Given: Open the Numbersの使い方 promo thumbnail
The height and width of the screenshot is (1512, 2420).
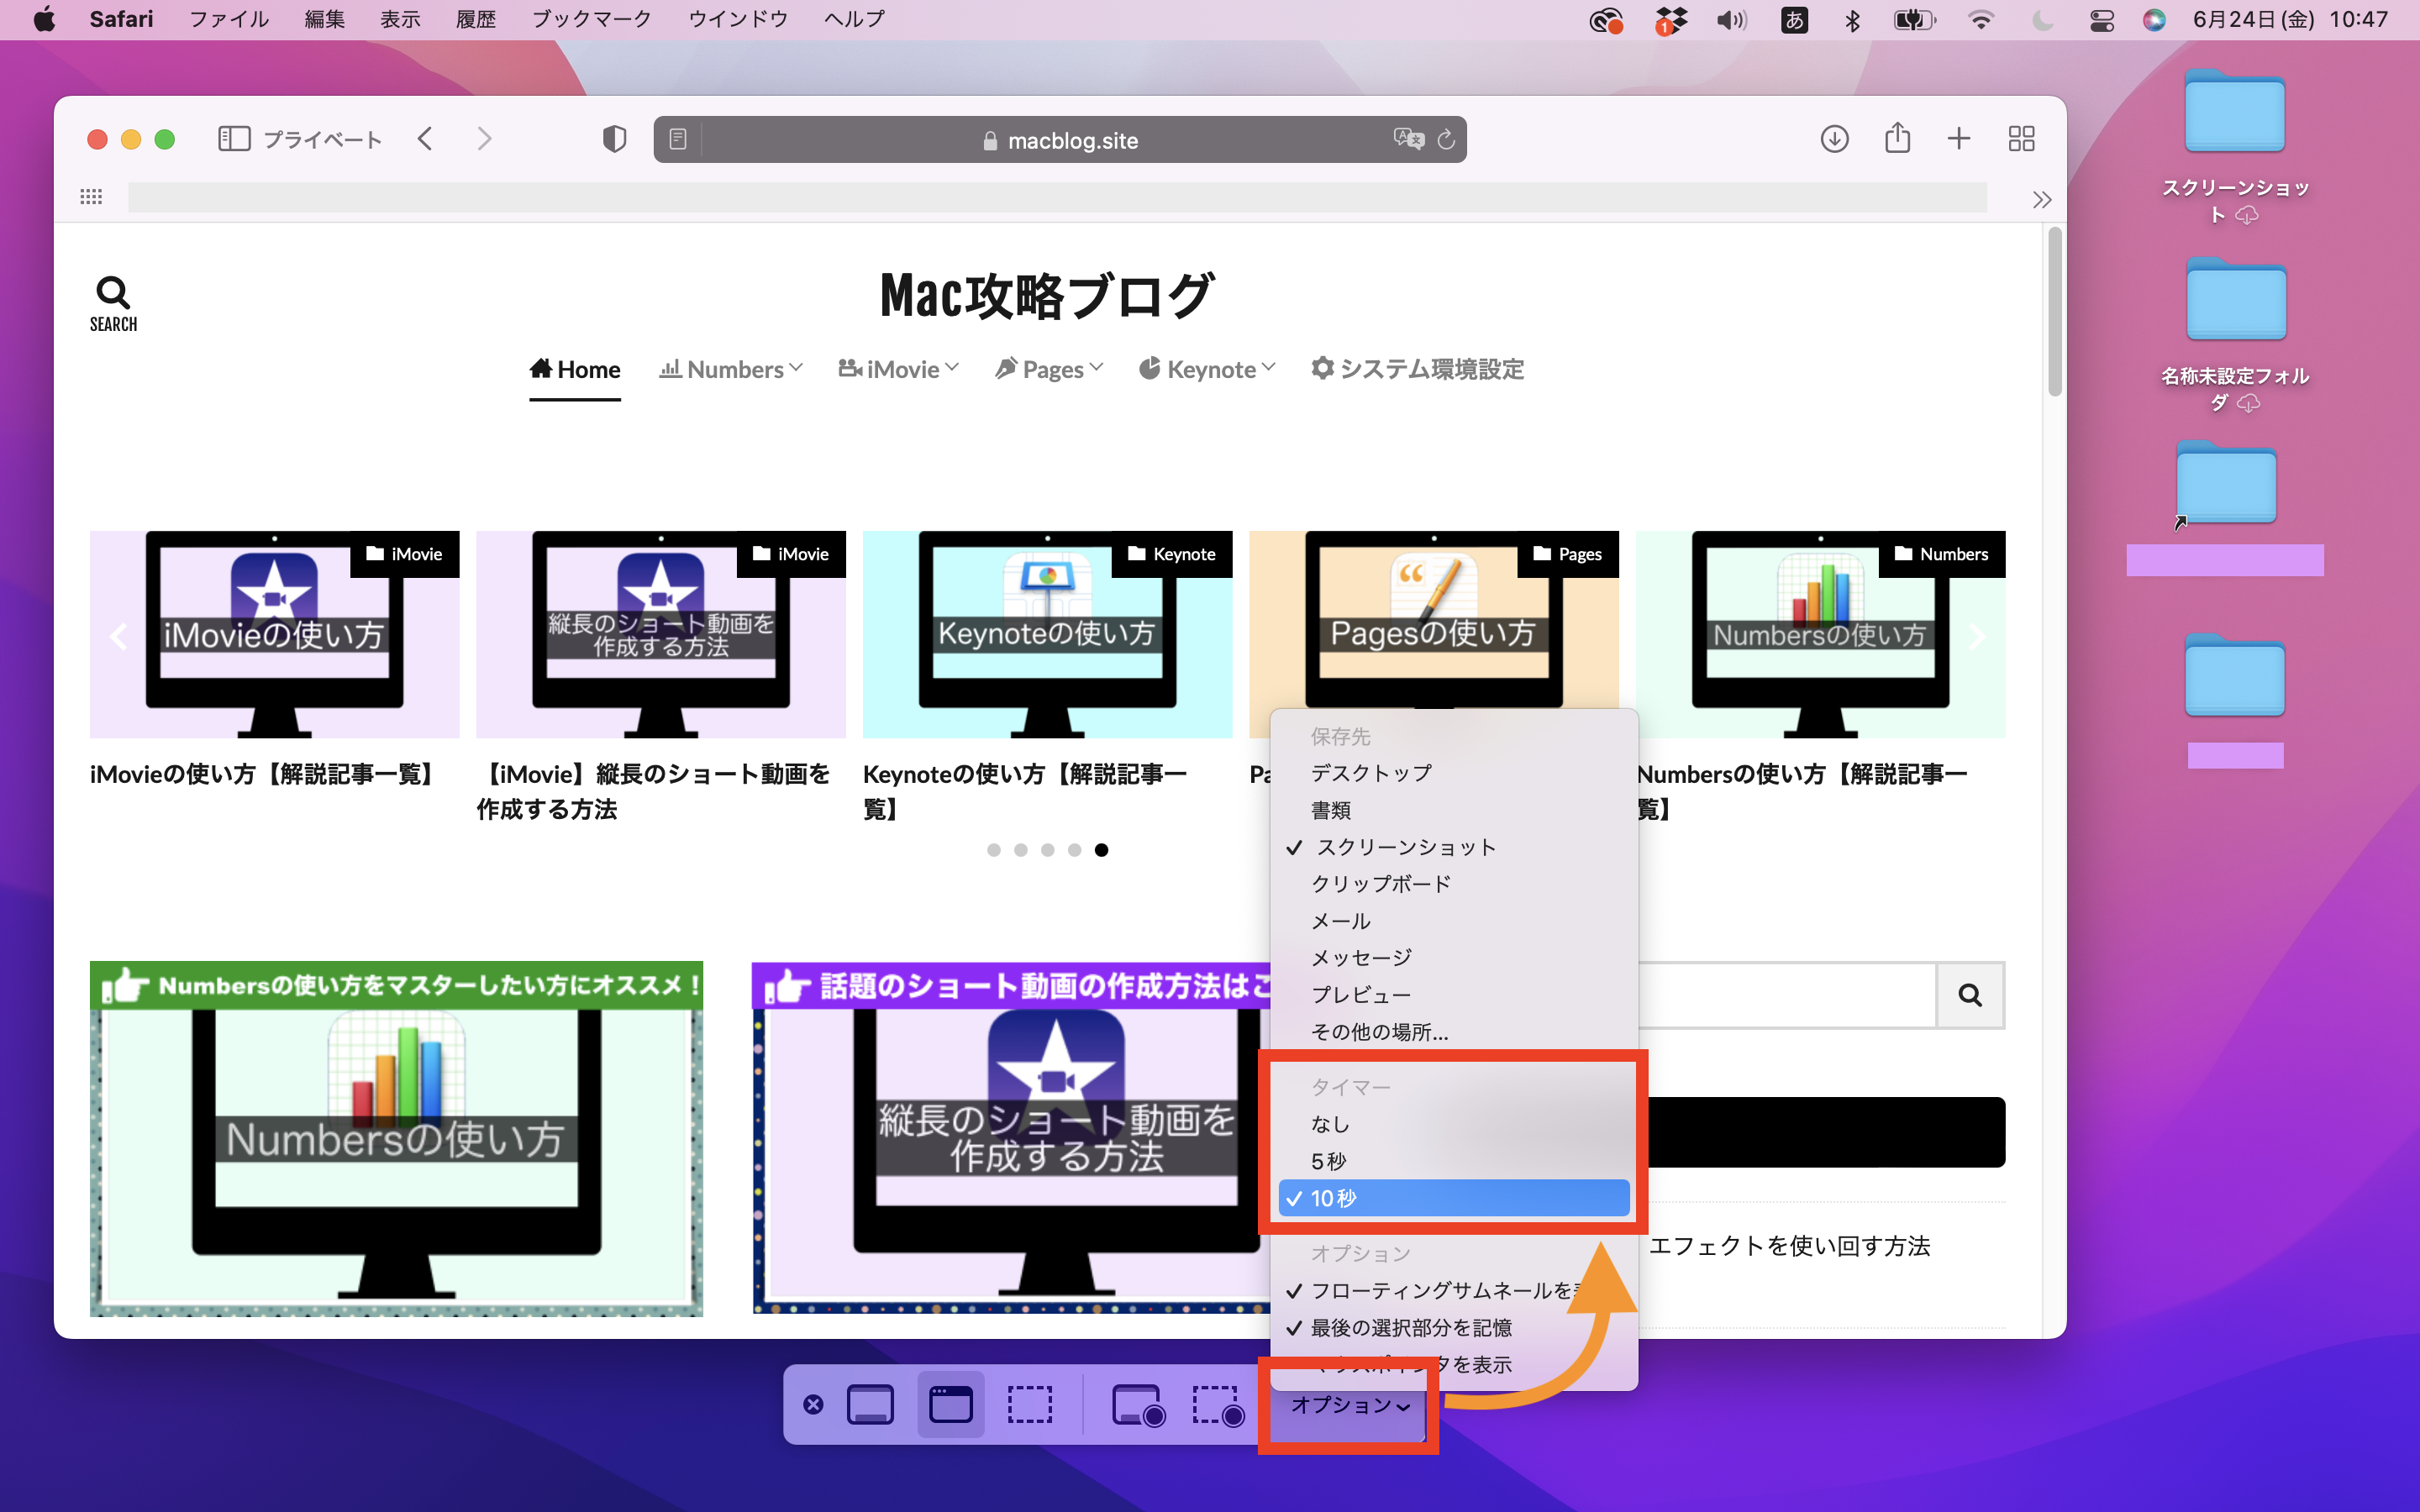Looking at the screenshot, I should (x=396, y=1139).
